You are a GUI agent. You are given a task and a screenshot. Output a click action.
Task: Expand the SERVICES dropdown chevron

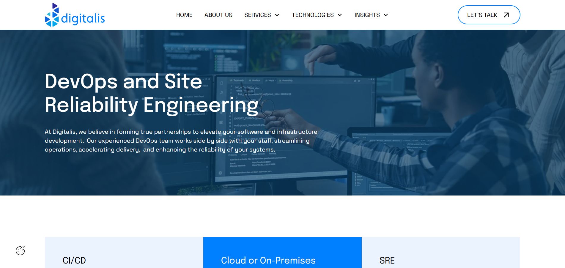point(277,15)
